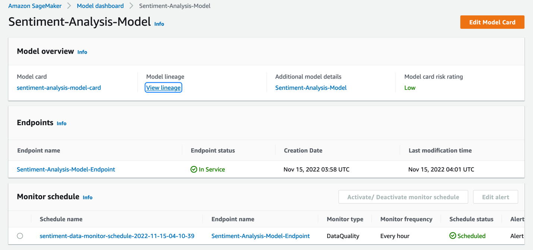Click Activate/ Deactivate monitor schedule button
The image size is (533, 250).
(x=403, y=197)
